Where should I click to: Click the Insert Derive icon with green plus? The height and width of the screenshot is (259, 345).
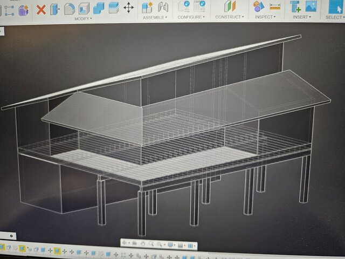(295, 6)
